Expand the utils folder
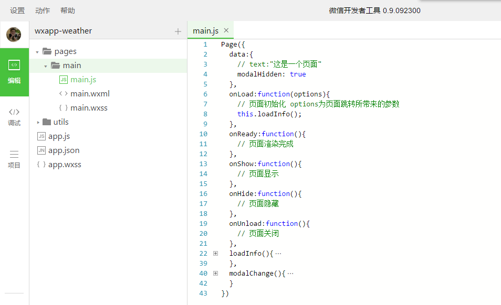Viewport: 501px width, 305px height. click(x=38, y=122)
